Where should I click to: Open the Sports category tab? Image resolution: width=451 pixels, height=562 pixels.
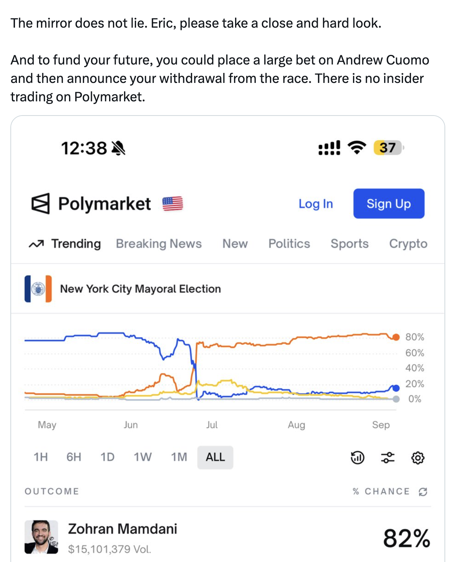pyautogui.click(x=349, y=244)
